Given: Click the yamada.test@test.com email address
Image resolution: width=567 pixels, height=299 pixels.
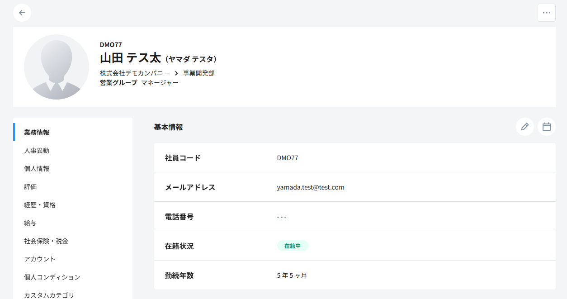Looking at the screenshot, I should 311,187.
